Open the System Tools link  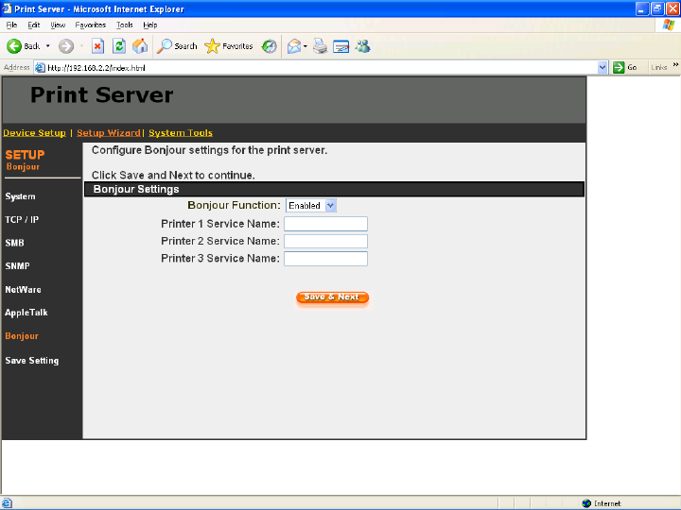click(x=181, y=133)
